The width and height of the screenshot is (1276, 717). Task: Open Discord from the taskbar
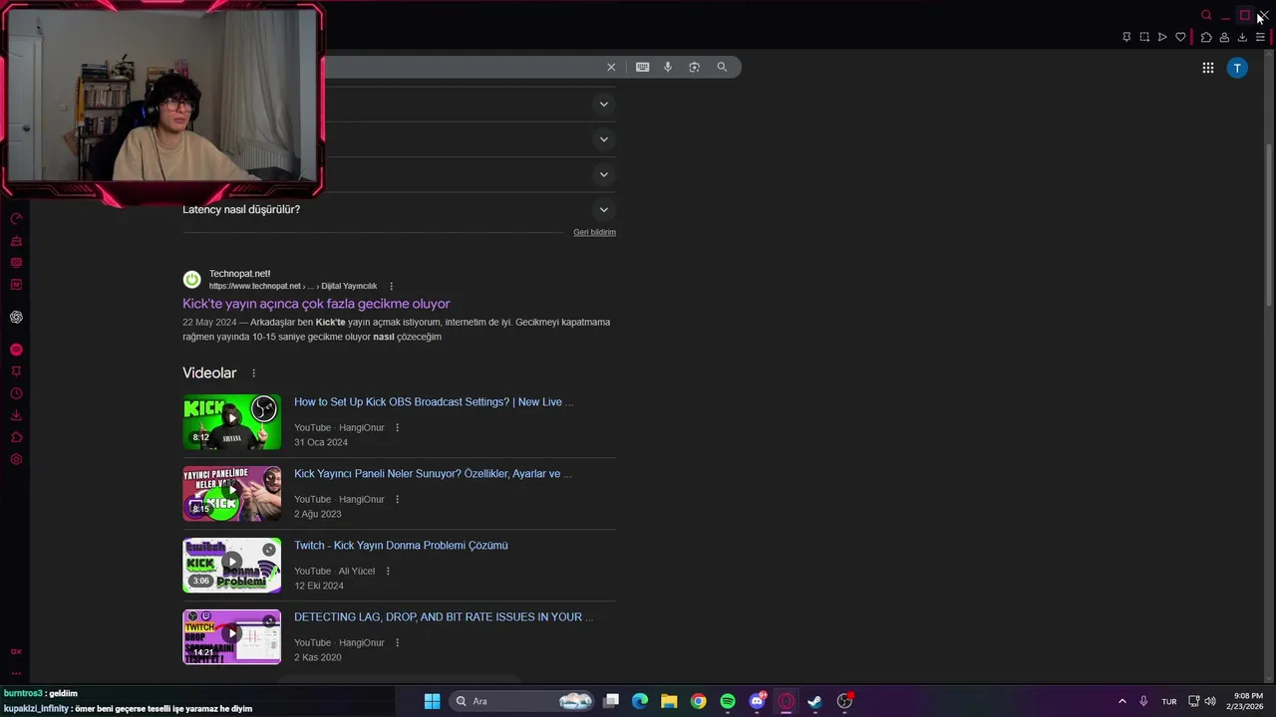point(757,701)
